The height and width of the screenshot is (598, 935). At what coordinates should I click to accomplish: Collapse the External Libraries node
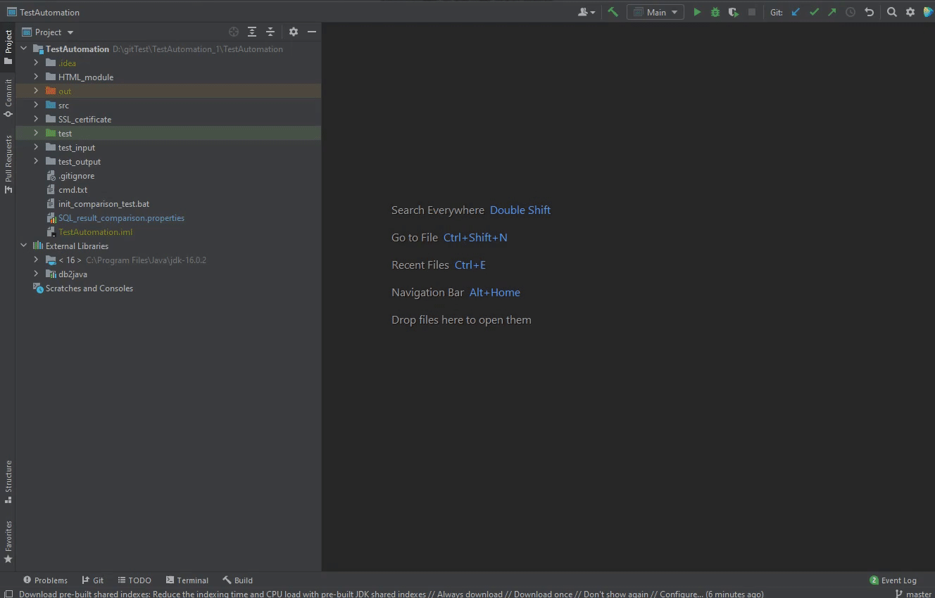(x=23, y=246)
